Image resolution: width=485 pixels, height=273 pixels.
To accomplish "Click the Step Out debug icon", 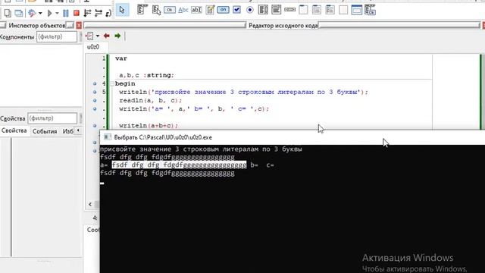I will (108, 13).
